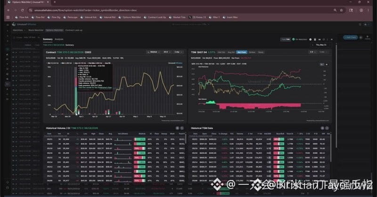Image resolution: width=377 pixels, height=197 pixels.
Task: Click the Unusual Whales logo
Action: (25, 24)
